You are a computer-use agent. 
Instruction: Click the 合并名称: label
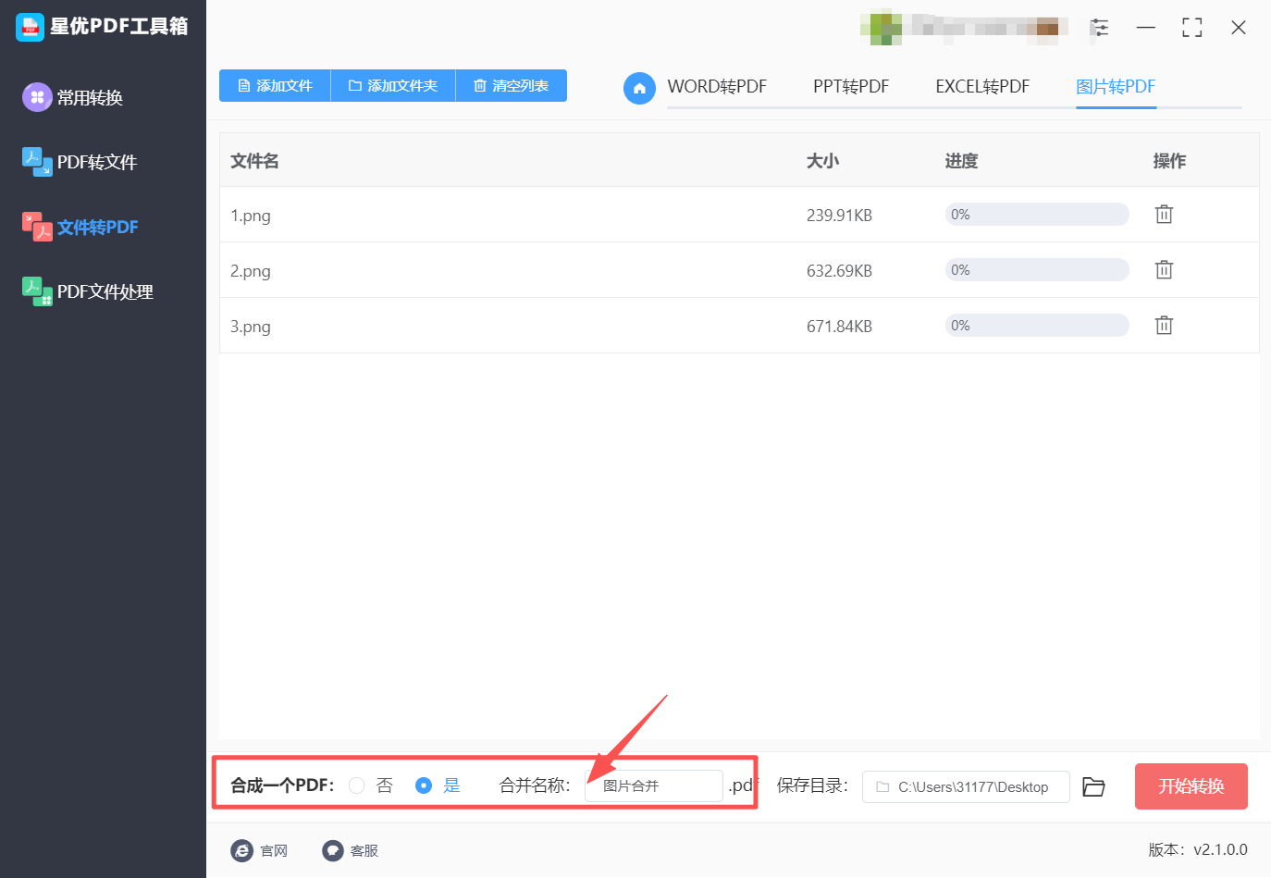535,785
